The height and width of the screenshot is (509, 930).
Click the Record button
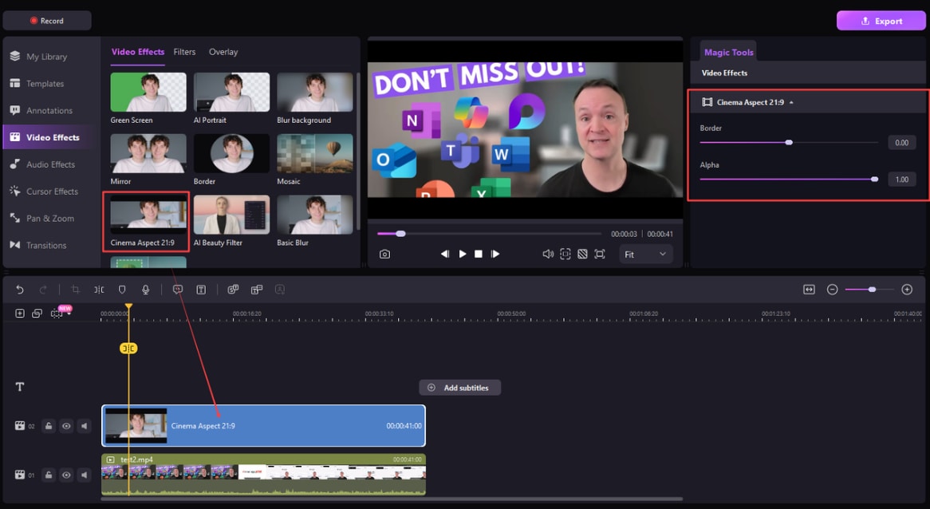[47, 20]
